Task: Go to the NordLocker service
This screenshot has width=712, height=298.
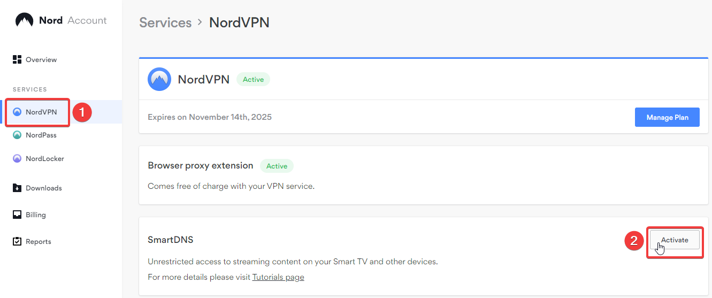Action: [x=45, y=159]
